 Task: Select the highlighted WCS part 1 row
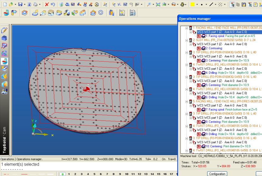(x=229, y=32)
